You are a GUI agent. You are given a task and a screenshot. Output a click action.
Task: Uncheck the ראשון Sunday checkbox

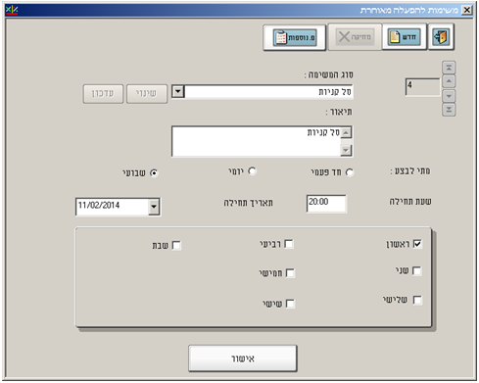pyautogui.click(x=417, y=244)
